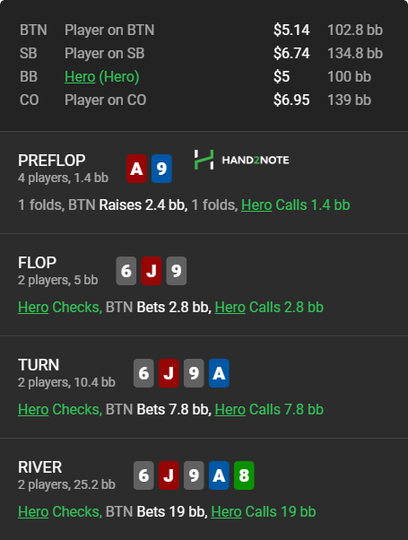Click the Player on SB $6.74 stack
This screenshot has width=408, height=540.
[291, 54]
